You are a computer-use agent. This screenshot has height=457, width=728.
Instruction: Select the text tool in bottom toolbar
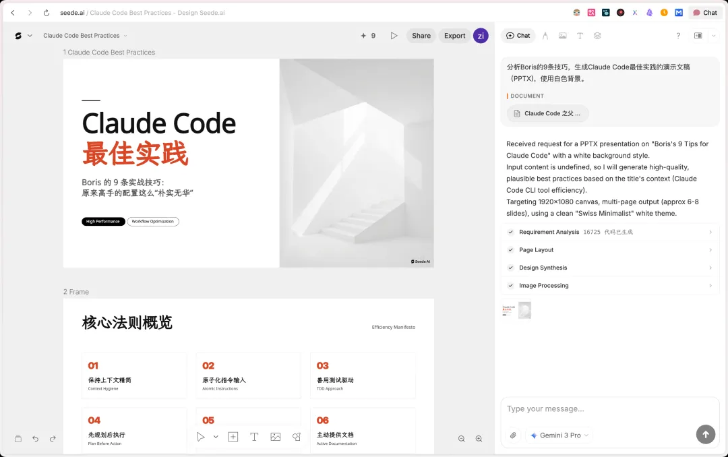click(254, 437)
